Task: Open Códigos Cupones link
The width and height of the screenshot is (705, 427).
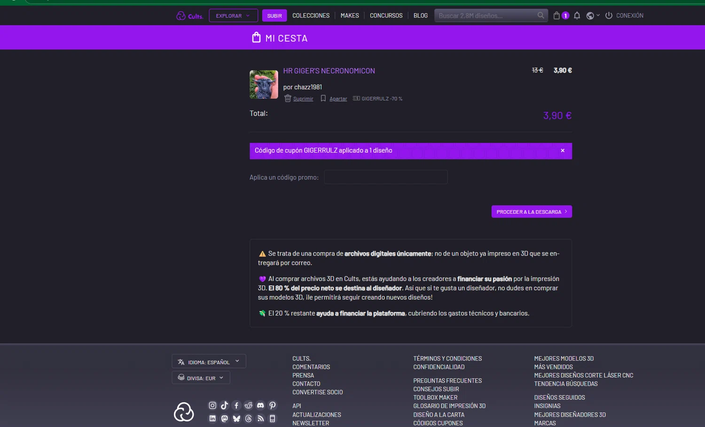Action: tap(438, 423)
